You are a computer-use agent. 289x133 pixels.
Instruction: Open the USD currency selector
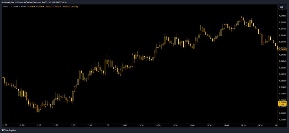coord(281,7)
